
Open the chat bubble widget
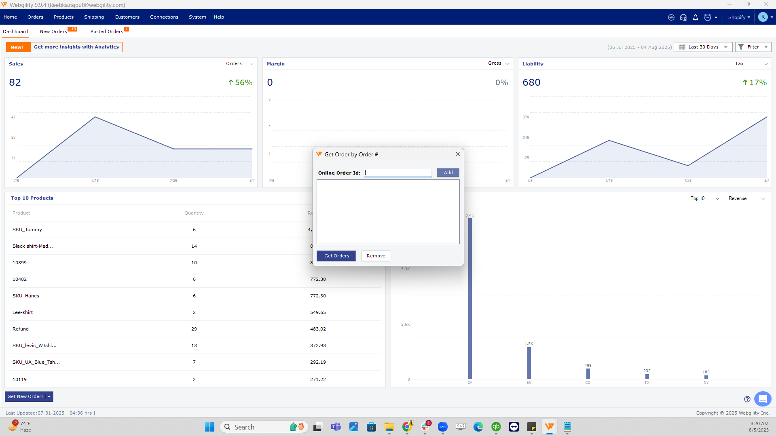point(763,399)
